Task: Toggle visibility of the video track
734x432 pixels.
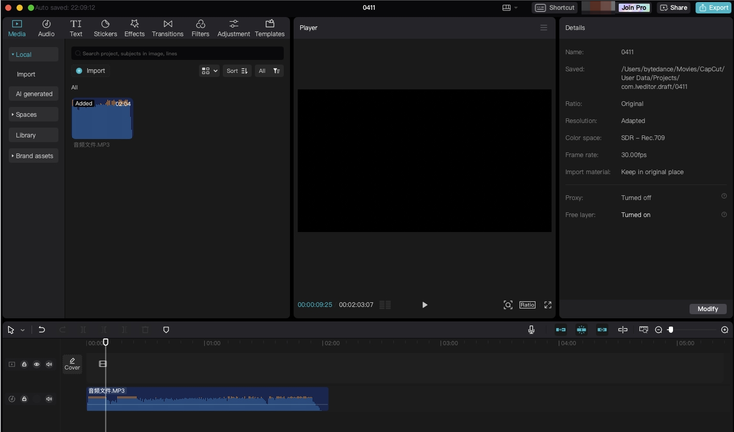Action: [x=36, y=364]
